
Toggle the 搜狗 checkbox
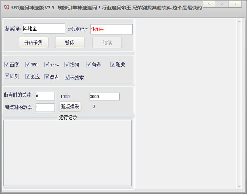point(67,65)
